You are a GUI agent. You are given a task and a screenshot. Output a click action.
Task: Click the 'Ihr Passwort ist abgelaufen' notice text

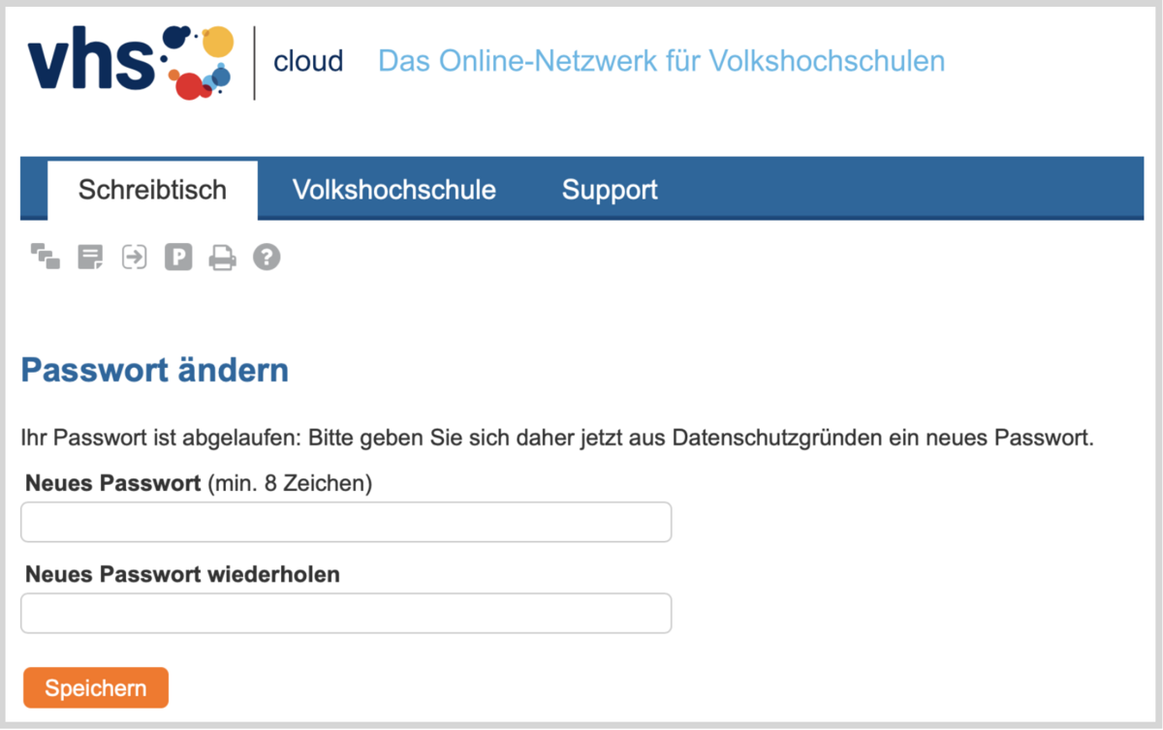[x=556, y=438]
